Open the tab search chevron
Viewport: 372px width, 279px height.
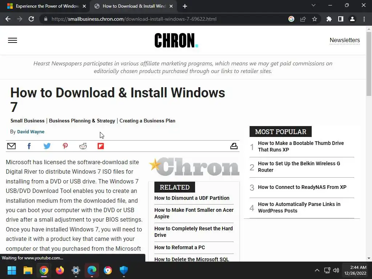click(x=314, y=5)
